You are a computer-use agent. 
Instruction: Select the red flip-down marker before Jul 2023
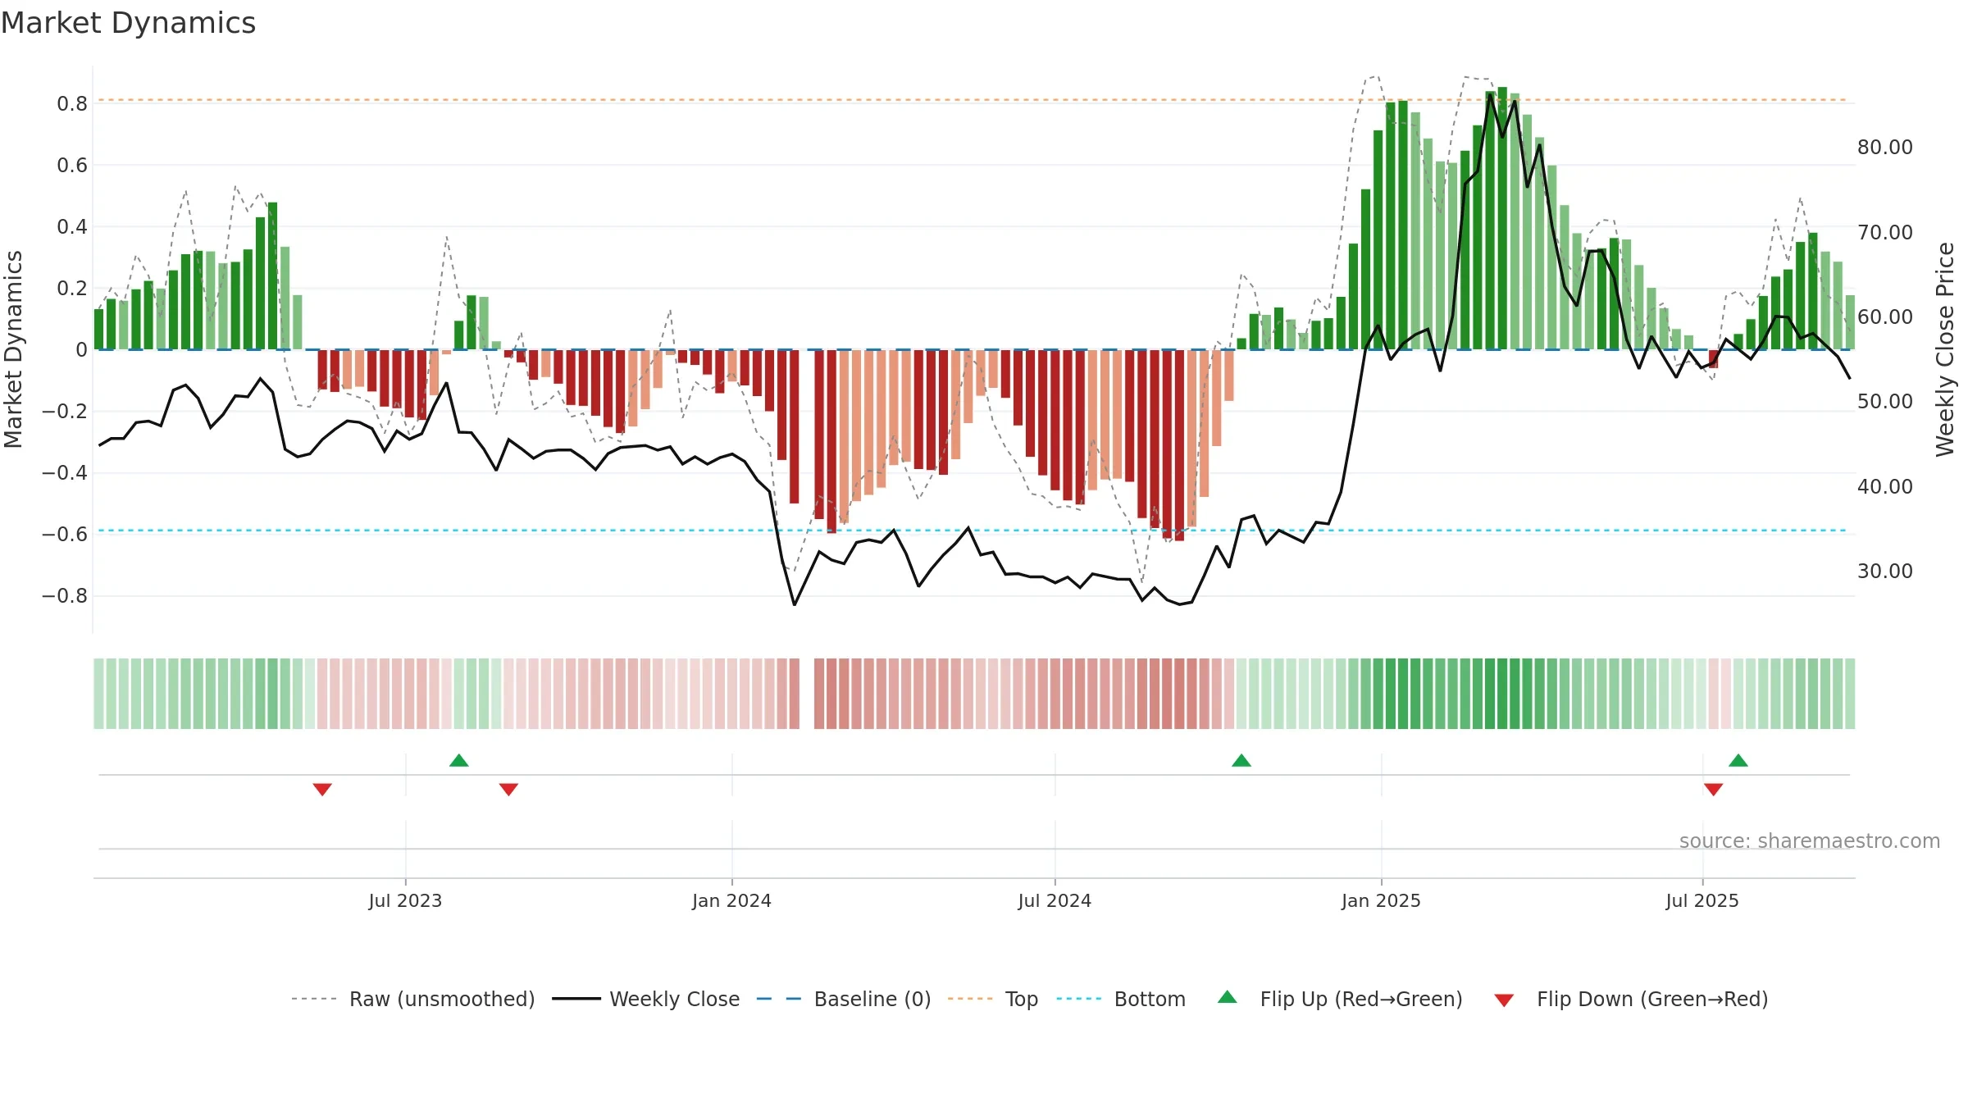point(322,789)
